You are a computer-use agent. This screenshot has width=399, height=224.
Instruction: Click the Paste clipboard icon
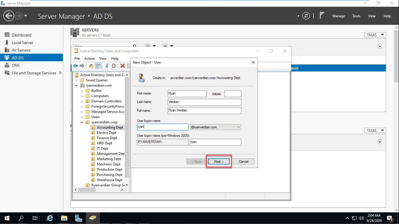[x=114, y=66]
